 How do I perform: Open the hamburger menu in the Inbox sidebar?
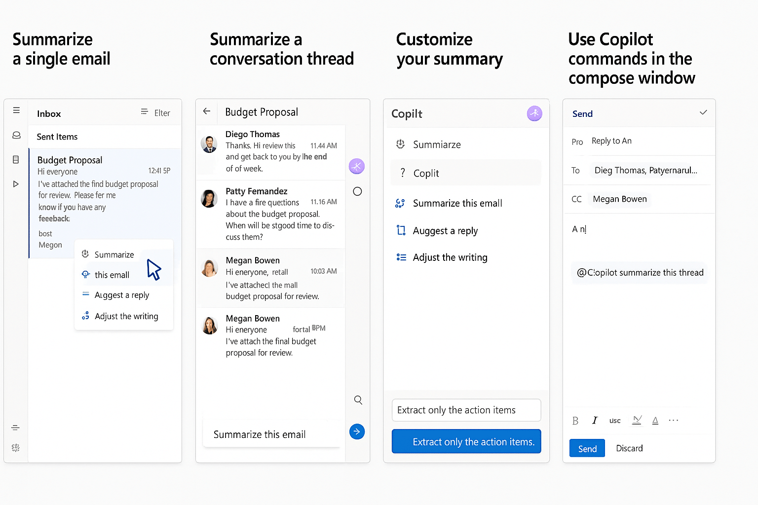pos(16,110)
